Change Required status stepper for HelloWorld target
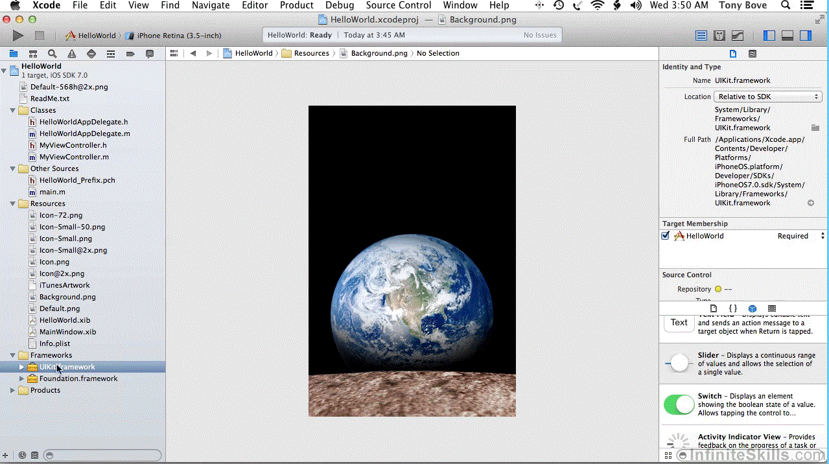Viewport: 829px width, 464px height. [823, 236]
